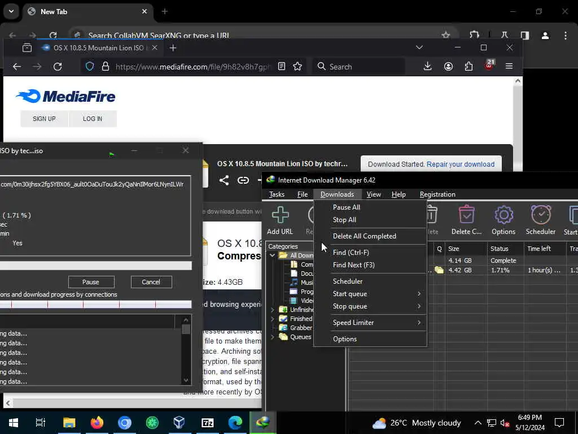
Task: Collapse the All Downloads category tree
Action: [x=273, y=255]
